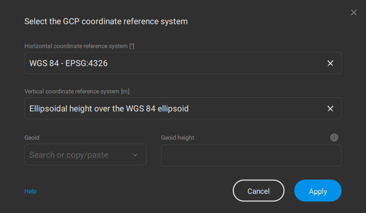Open the Vertical coordinate reference system combo box

[x=176, y=109]
